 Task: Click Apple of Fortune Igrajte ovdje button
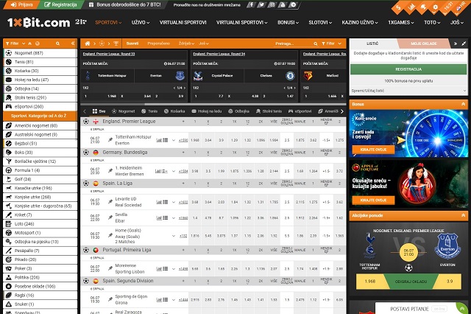373,200
